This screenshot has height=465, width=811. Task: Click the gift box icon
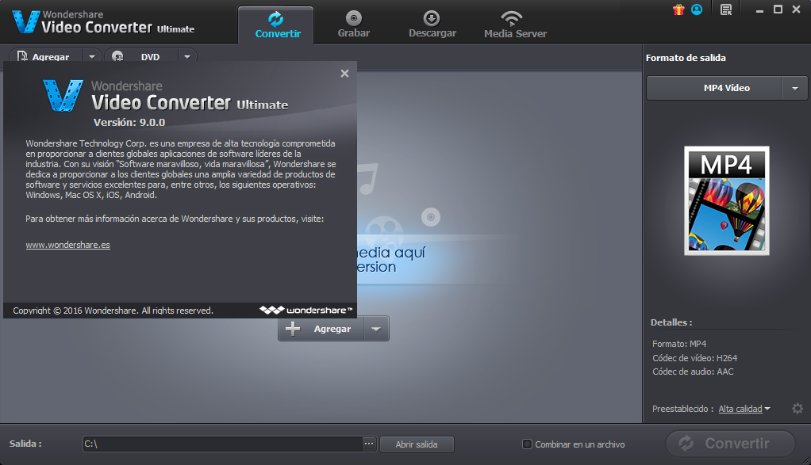[x=678, y=10]
